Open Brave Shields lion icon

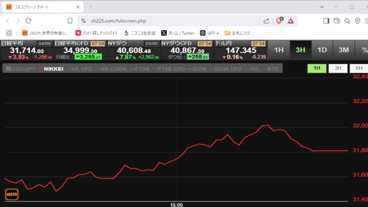point(279,21)
